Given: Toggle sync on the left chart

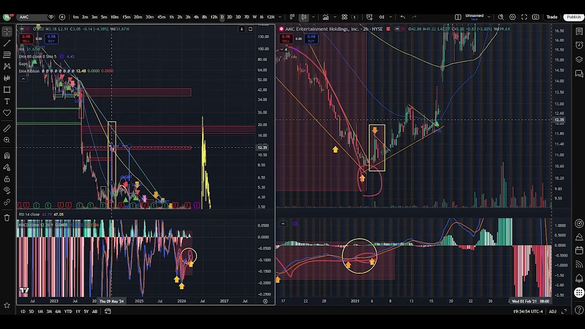Looking at the screenshot, I should coord(250,29).
